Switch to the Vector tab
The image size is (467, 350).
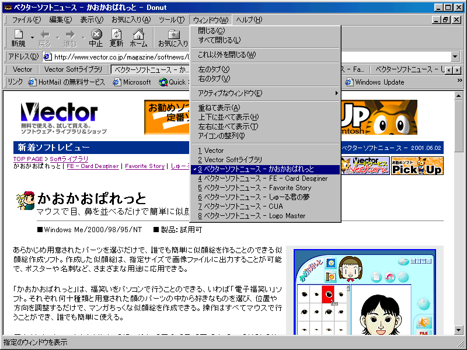point(22,69)
